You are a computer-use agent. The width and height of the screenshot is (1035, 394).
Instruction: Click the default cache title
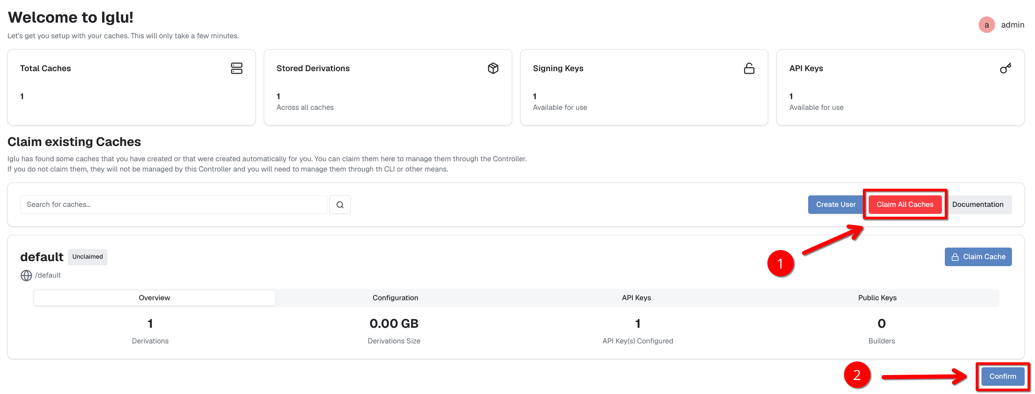click(42, 257)
